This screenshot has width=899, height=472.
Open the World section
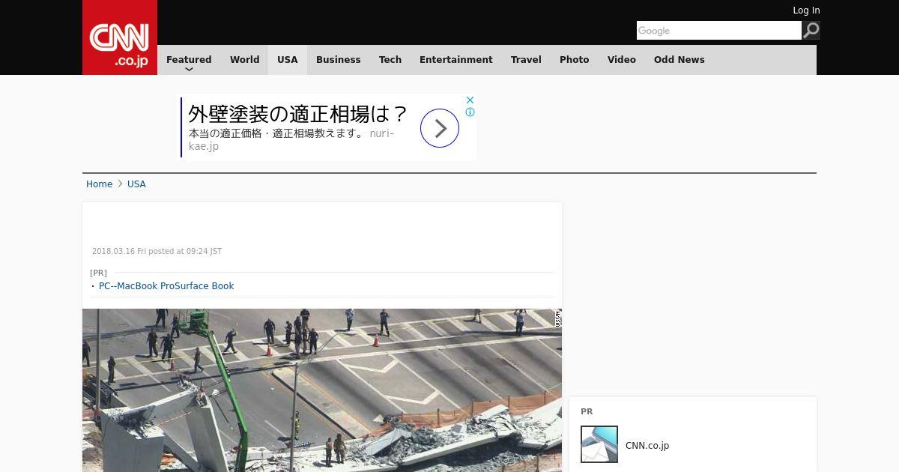(245, 60)
